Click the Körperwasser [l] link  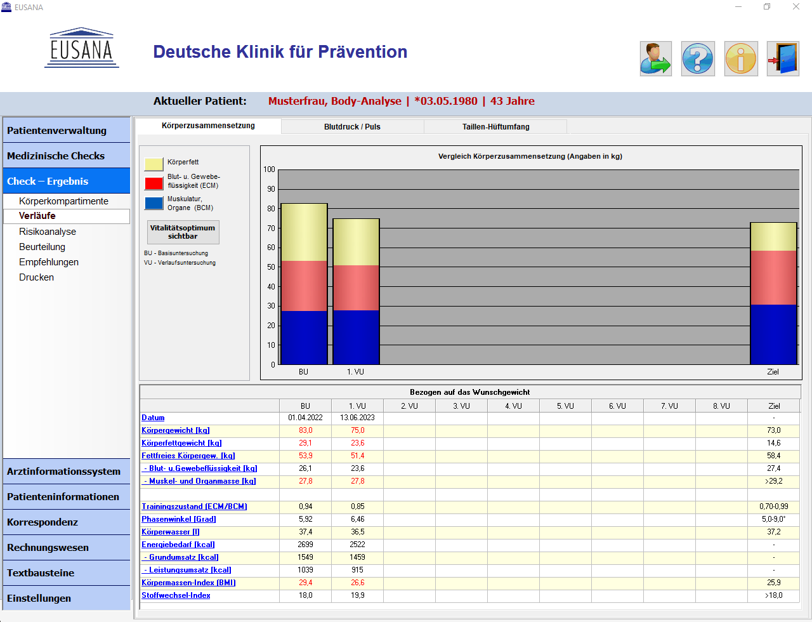tap(171, 532)
